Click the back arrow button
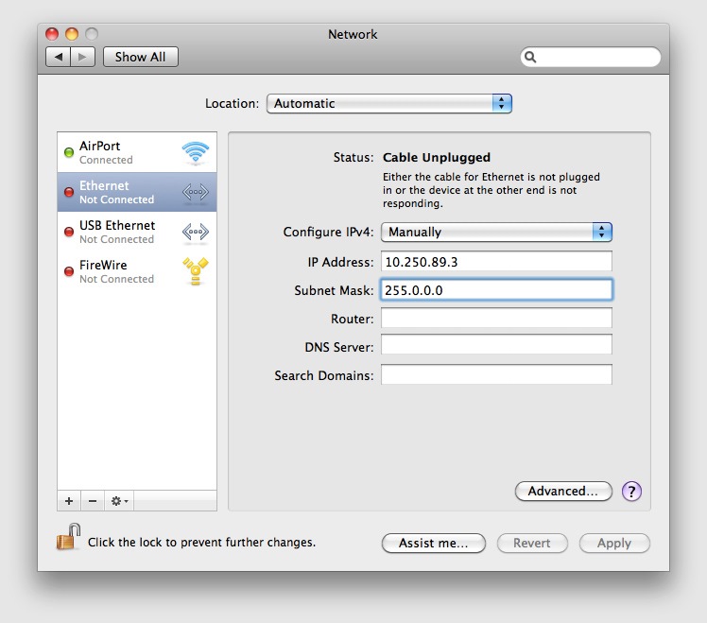This screenshot has width=707, height=623. click(x=58, y=57)
